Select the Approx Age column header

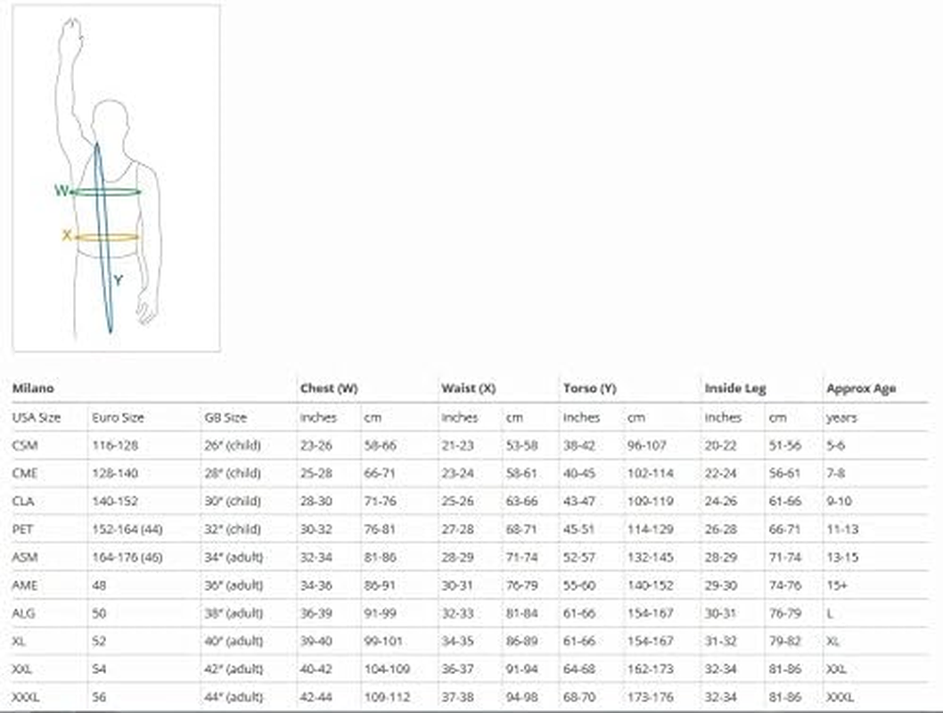(861, 389)
